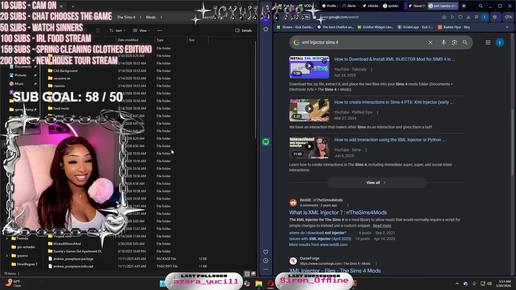Switch to details view in Explorer status bar
This screenshot has height=290, width=516.
tap(247, 273)
